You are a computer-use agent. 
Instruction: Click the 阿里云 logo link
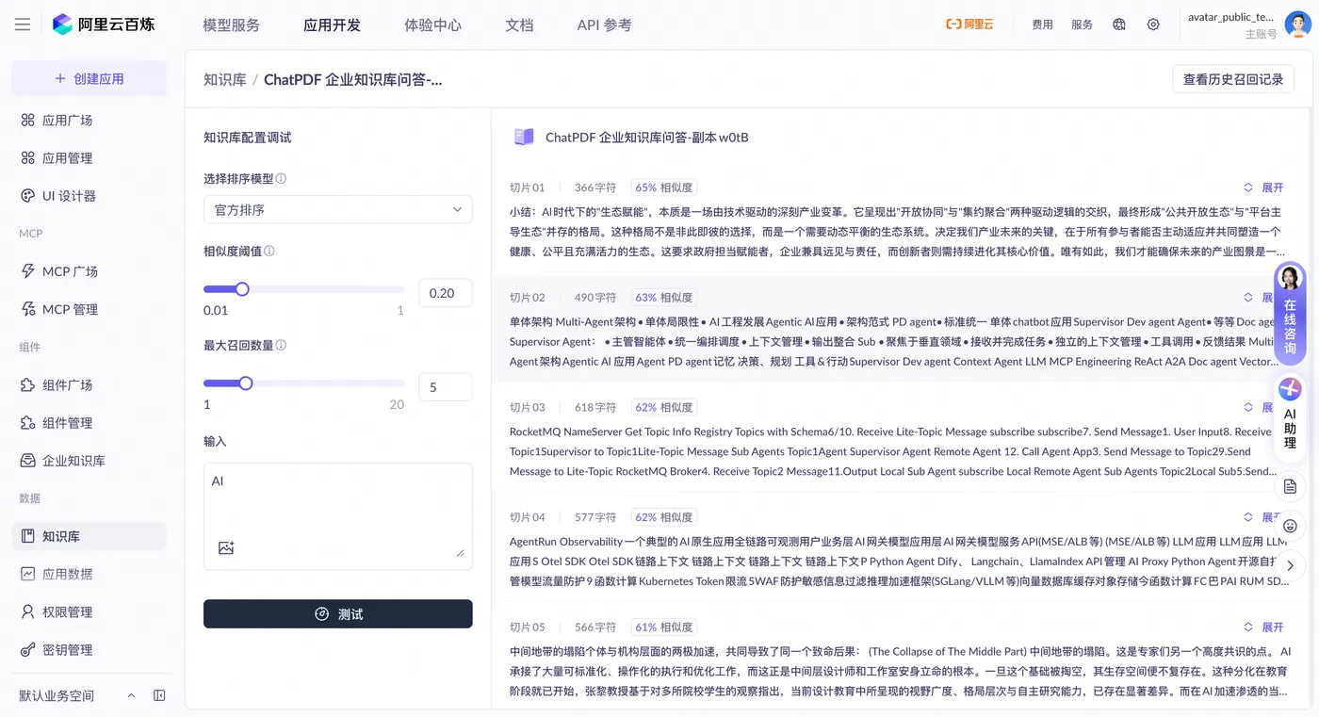(969, 24)
